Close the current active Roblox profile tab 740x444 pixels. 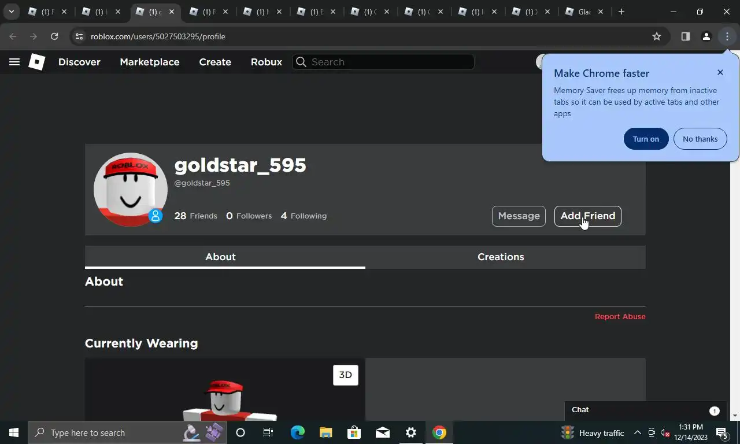pyautogui.click(x=171, y=12)
